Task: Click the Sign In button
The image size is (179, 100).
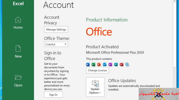Action: (53, 95)
